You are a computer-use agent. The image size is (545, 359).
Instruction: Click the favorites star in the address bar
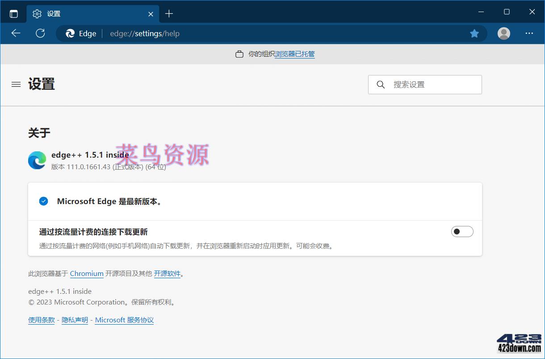[x=474, y=33]
